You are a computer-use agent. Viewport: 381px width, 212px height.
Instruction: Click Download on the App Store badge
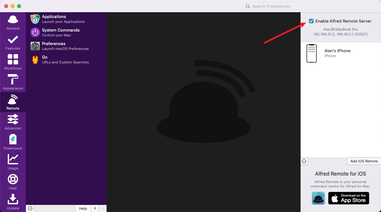(x=349, y=198)
